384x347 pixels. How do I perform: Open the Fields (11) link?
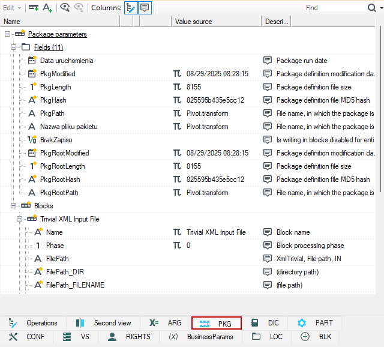(49, 47)
